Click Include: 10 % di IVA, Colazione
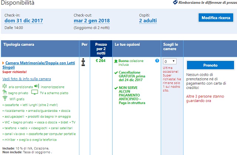The image size is (237, 155). click(26, 148)
